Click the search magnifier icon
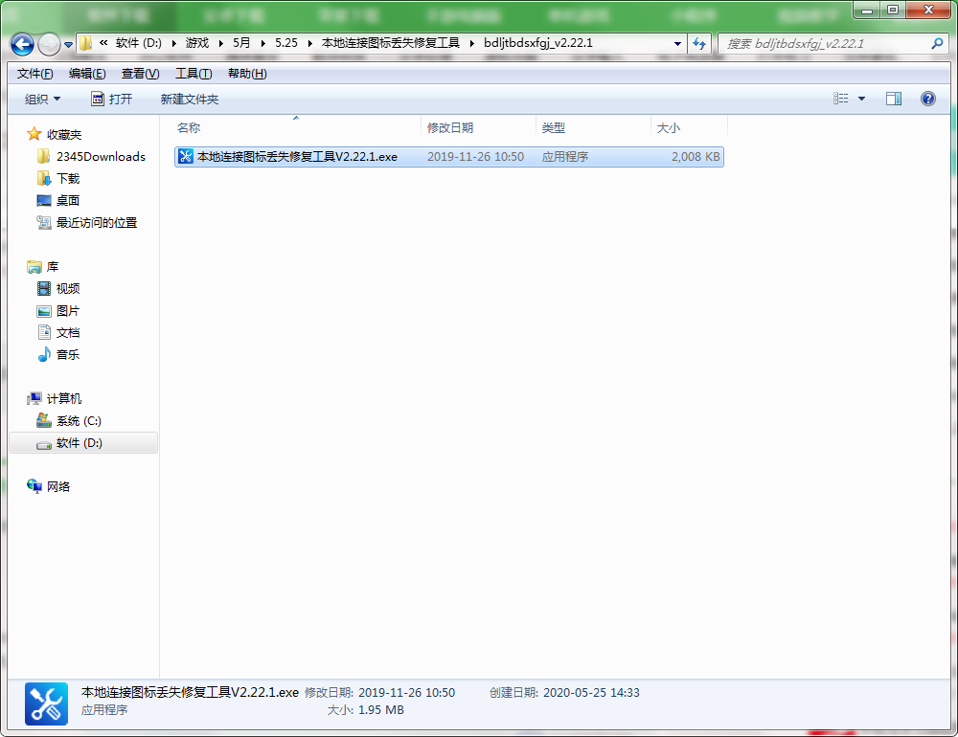This screenshot has height=737, width=958. pos(937,43)
